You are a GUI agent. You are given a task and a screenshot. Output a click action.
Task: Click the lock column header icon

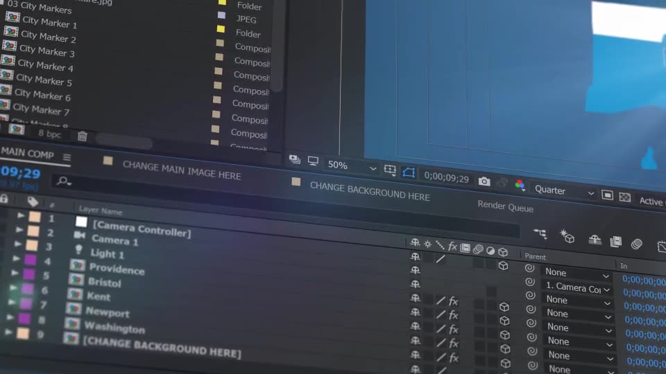tap(4, 199)
